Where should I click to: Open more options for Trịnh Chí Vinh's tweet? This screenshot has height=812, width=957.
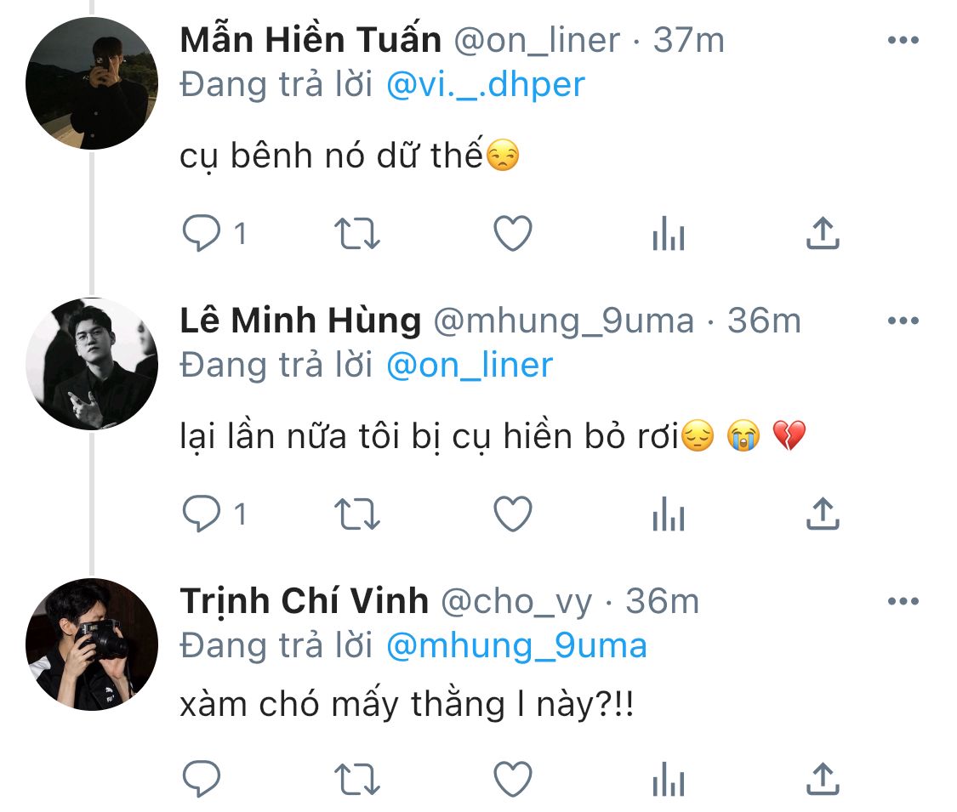[x=903, y=602]
